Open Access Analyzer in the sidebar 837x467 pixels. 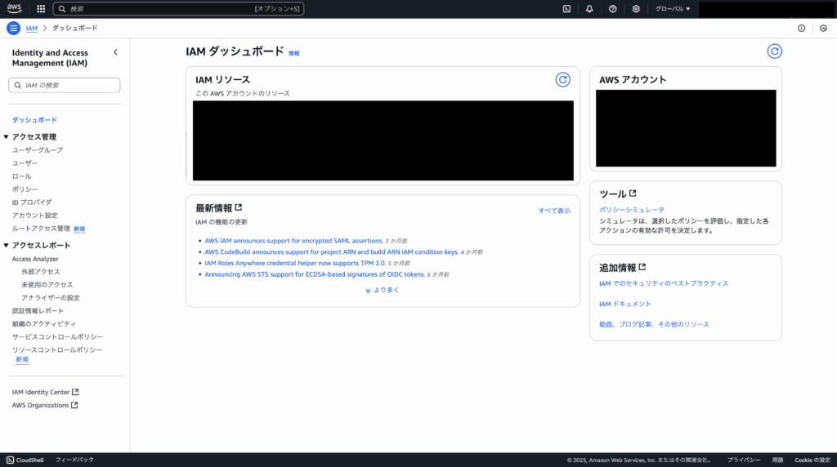click(35, 259)
